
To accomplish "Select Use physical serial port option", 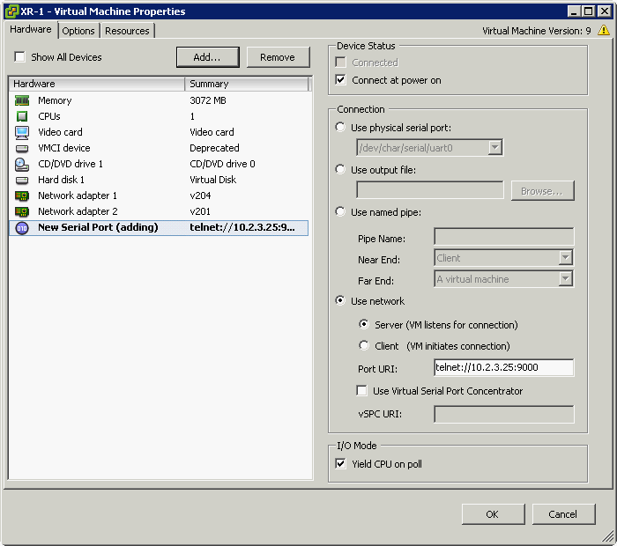I will [x=340, y=127].
